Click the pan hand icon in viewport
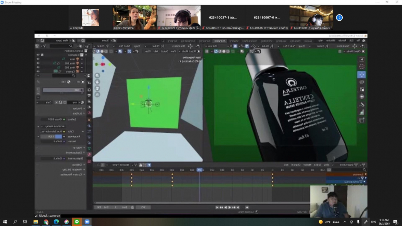The width and height of the screenshot is (402, 226). 97,82
